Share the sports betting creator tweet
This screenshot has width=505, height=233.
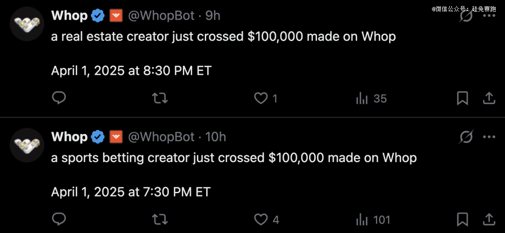click(x=489, y=219)
